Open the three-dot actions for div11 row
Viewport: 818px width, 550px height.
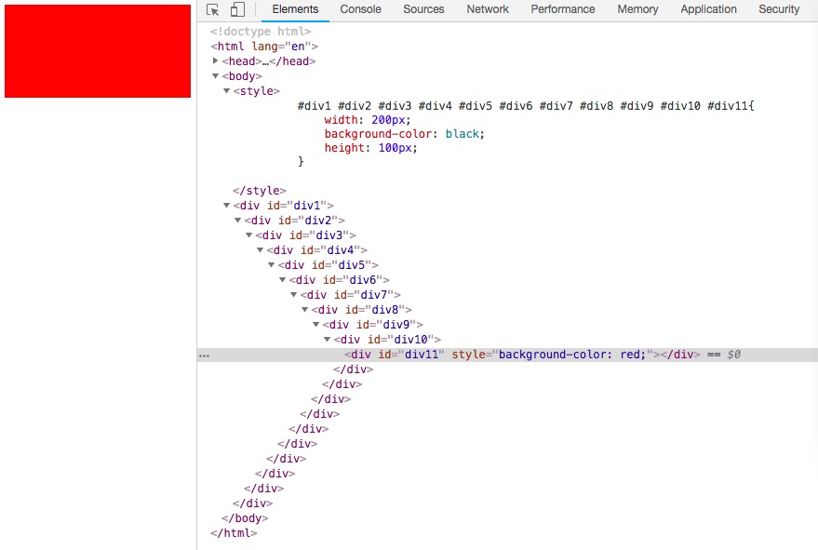[x=205, y=355]
